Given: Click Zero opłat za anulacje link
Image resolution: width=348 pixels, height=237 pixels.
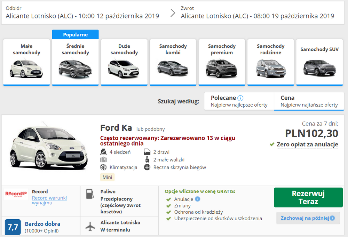Looking at the screenshot, I should pyautogui.click(x=307, y=144).
